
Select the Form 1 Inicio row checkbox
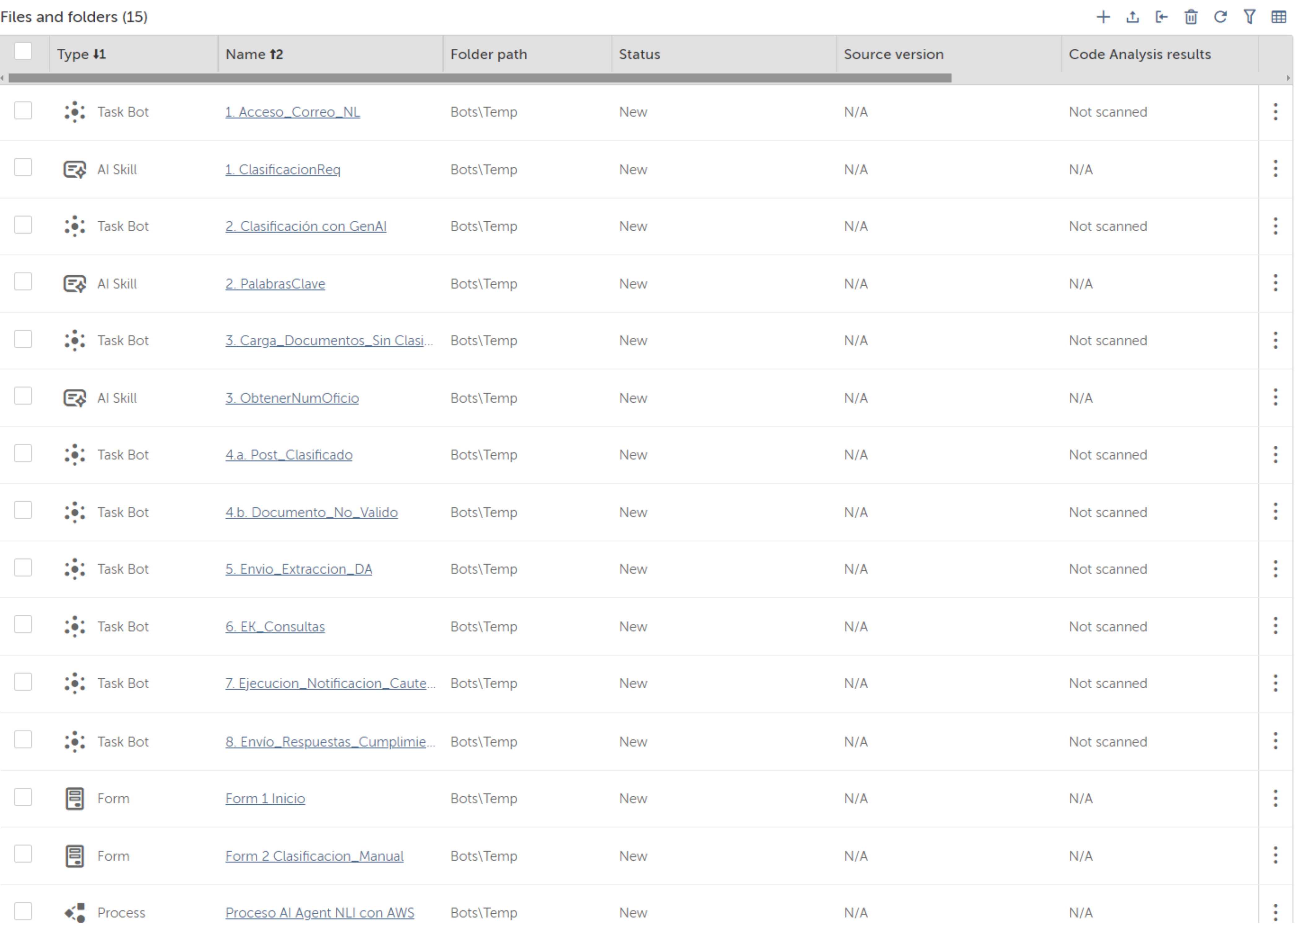click(23, 797)
